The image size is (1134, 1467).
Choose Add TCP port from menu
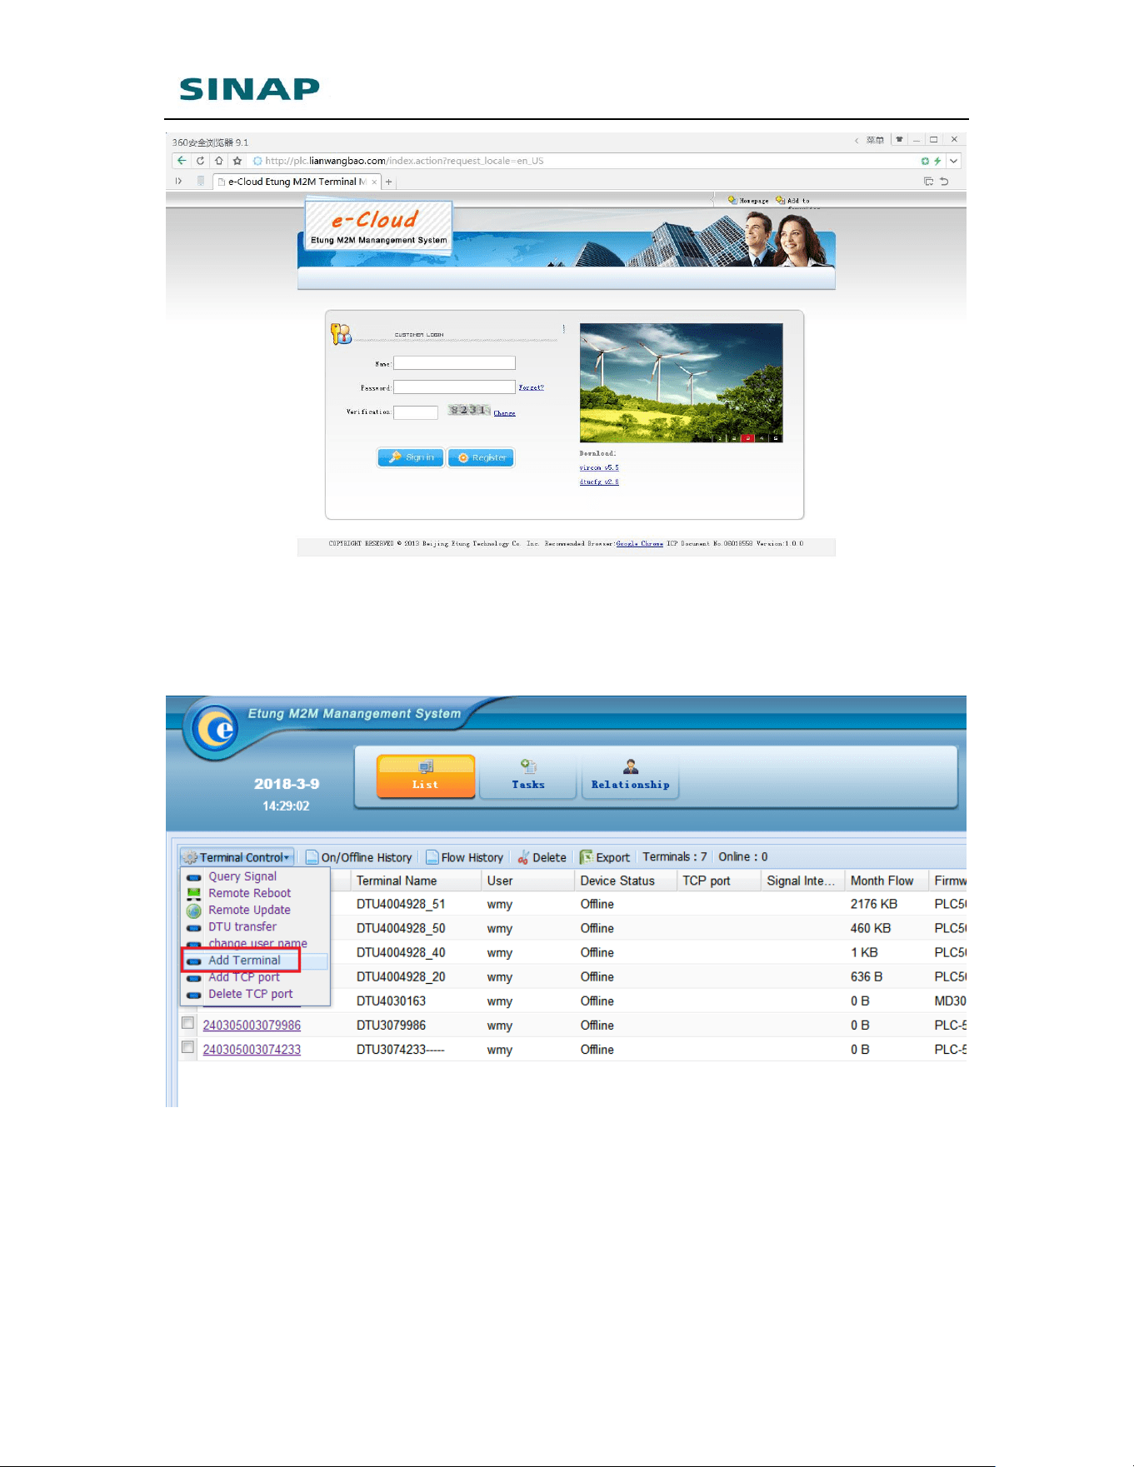(244, 976)
